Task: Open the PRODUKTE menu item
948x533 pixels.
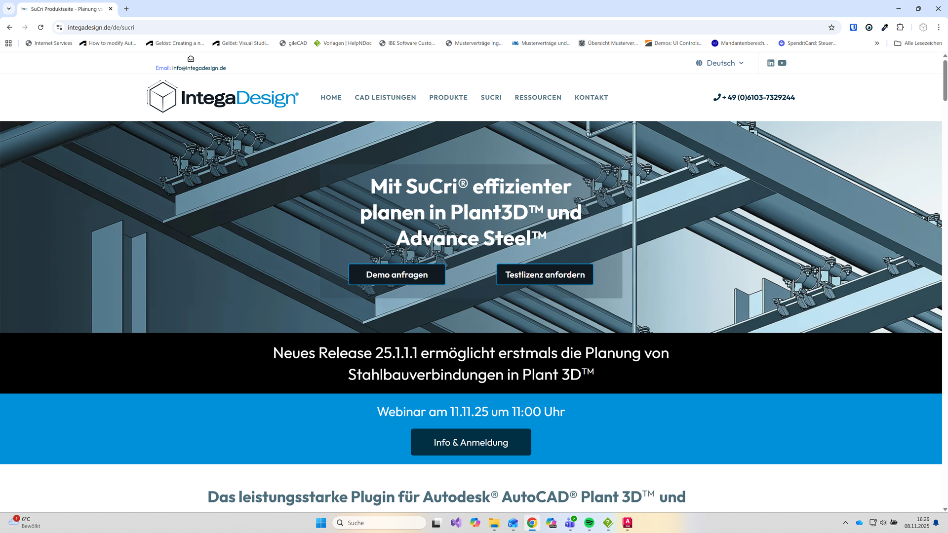Action: click(448, 98)
